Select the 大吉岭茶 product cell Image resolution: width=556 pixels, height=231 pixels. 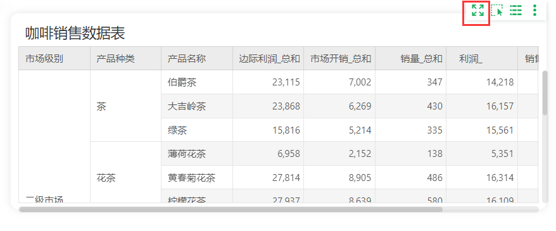pos(197,106)
